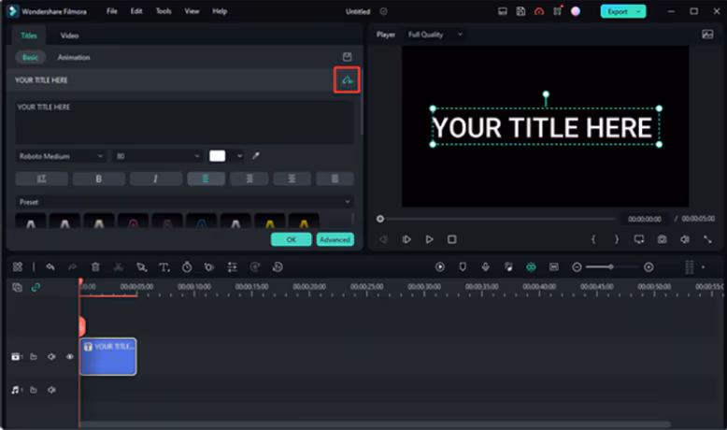Align text left
Image resolution: width=727 pixels, height=430 pixels.
tap(206, 179)
